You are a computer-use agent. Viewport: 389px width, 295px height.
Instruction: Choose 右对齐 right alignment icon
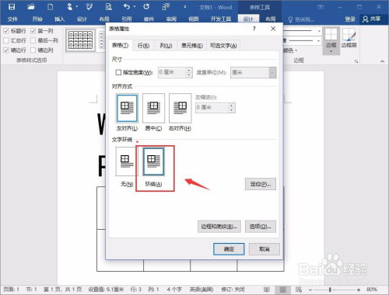[180, 108]
